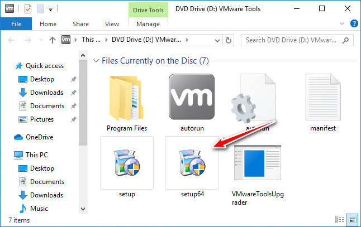Open the File menu
The width and height of the screenshot is (361, 227).
[x=16, y=24]
